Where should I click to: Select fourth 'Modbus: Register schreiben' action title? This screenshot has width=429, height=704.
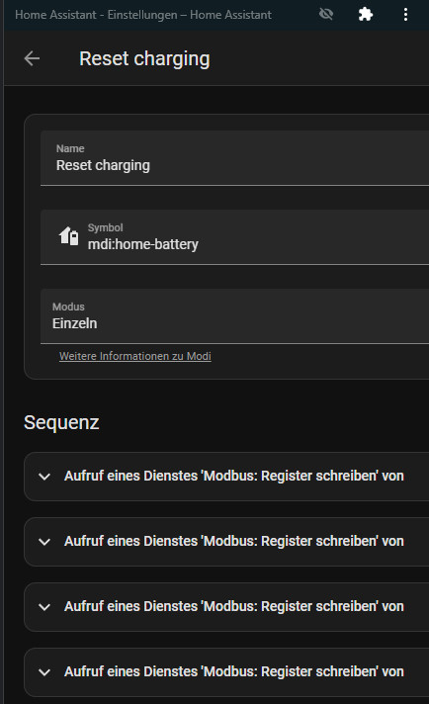(234, 671)
